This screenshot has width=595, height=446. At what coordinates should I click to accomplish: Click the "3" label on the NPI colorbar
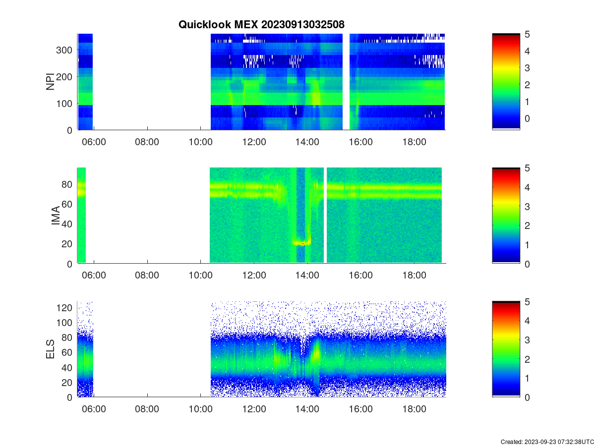tap(528, 68)
